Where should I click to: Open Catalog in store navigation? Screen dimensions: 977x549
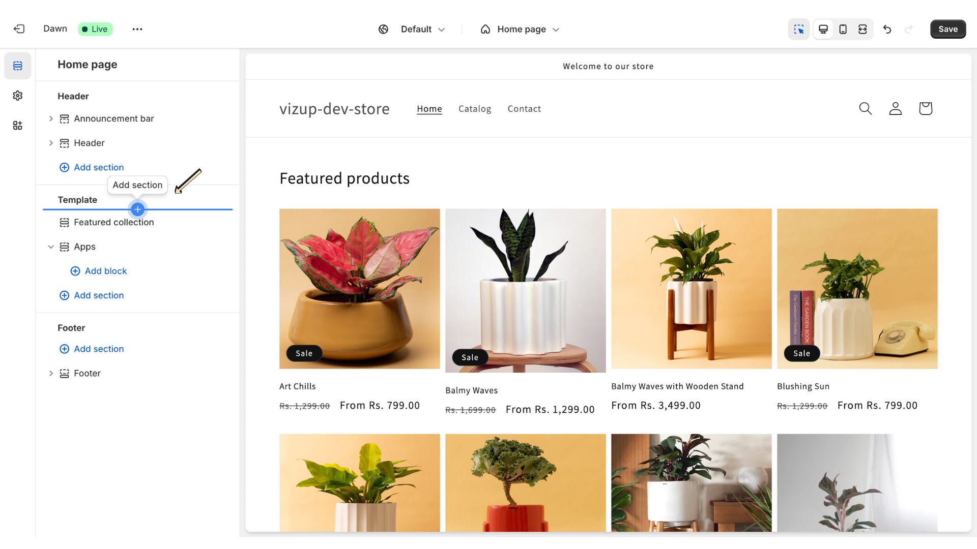(475, 109)
